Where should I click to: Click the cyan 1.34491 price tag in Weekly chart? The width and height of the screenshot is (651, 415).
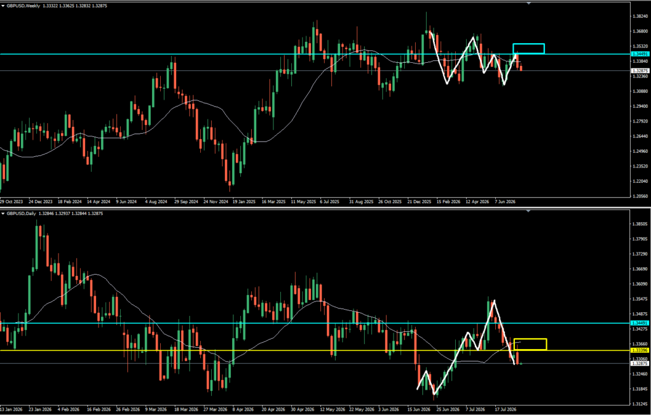640,54
